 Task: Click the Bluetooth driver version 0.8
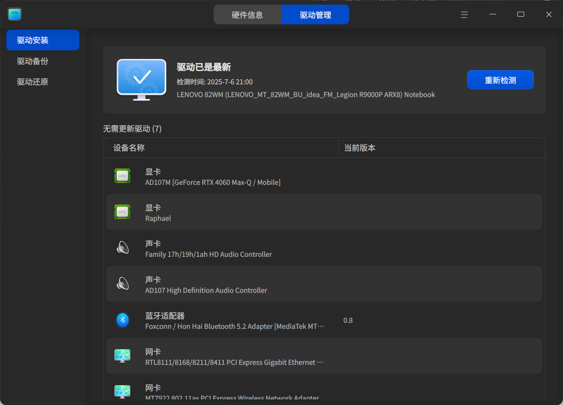[x=348, y=321]
